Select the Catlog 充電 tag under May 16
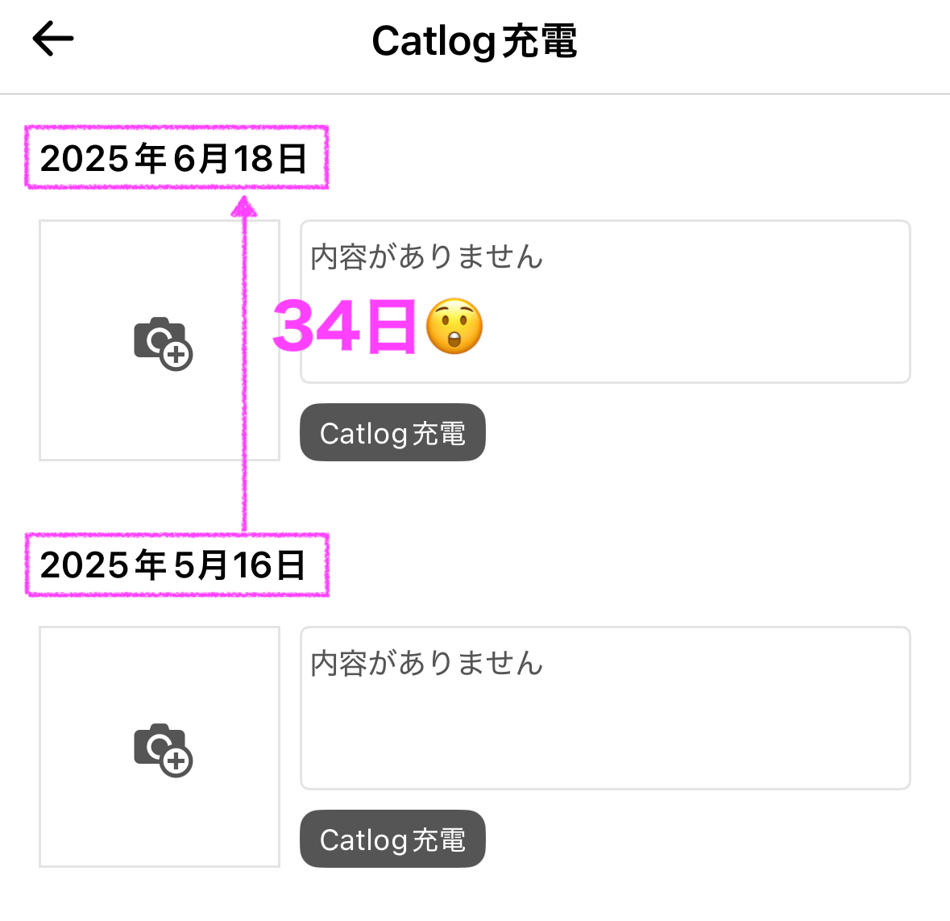950x921 pixels. (392, 839)
